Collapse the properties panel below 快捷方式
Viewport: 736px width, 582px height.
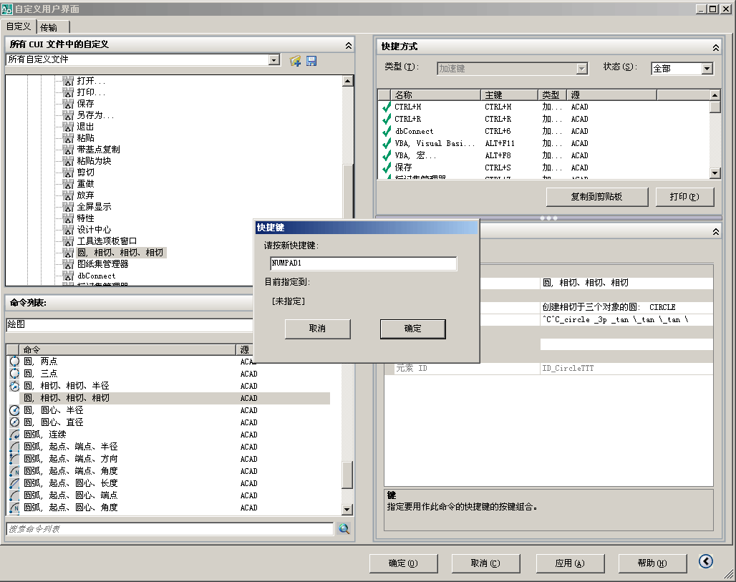[715, 231]
